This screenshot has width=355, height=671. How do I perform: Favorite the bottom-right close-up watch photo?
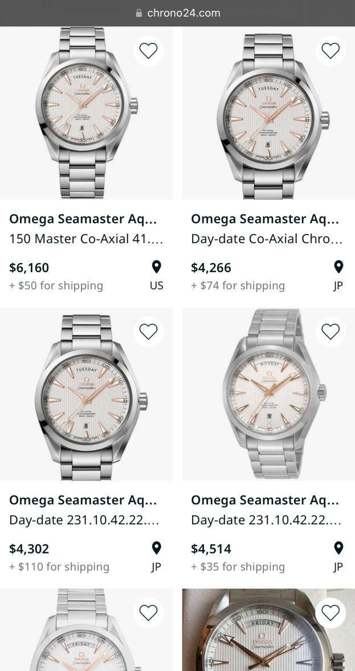click(330, 613)
